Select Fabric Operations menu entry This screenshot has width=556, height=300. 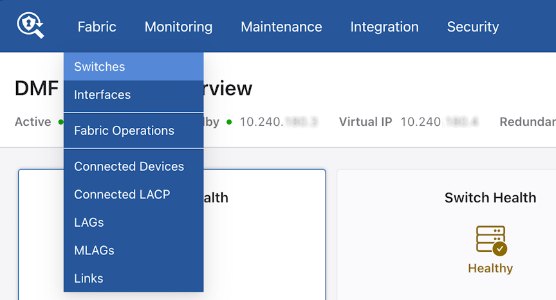134,130
